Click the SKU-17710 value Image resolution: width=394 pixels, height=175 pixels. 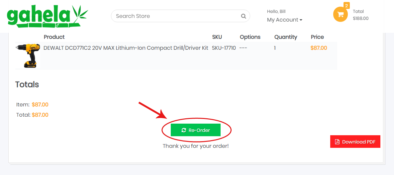click(x=224, y=48)
